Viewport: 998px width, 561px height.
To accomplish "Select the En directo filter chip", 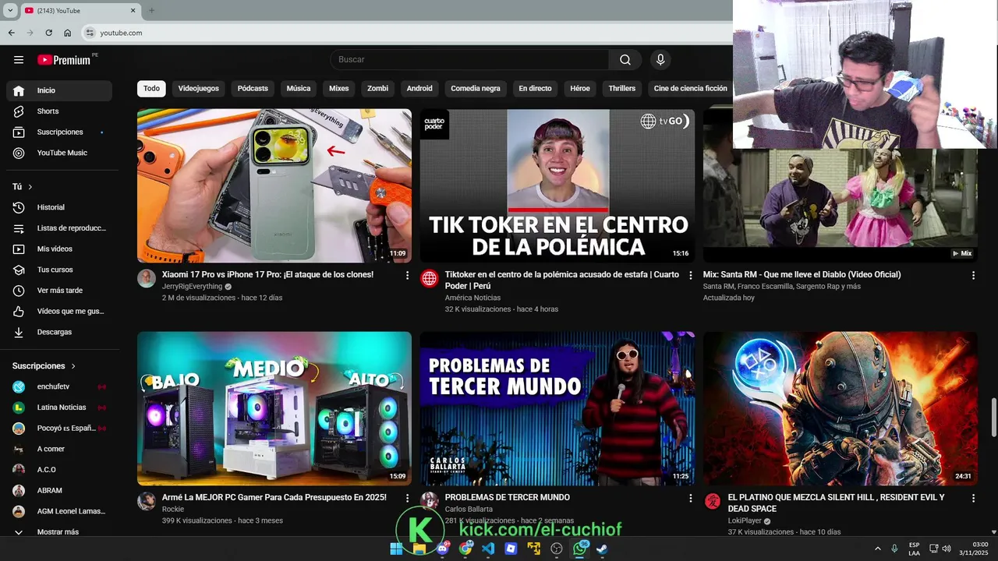I will (535, 89).
